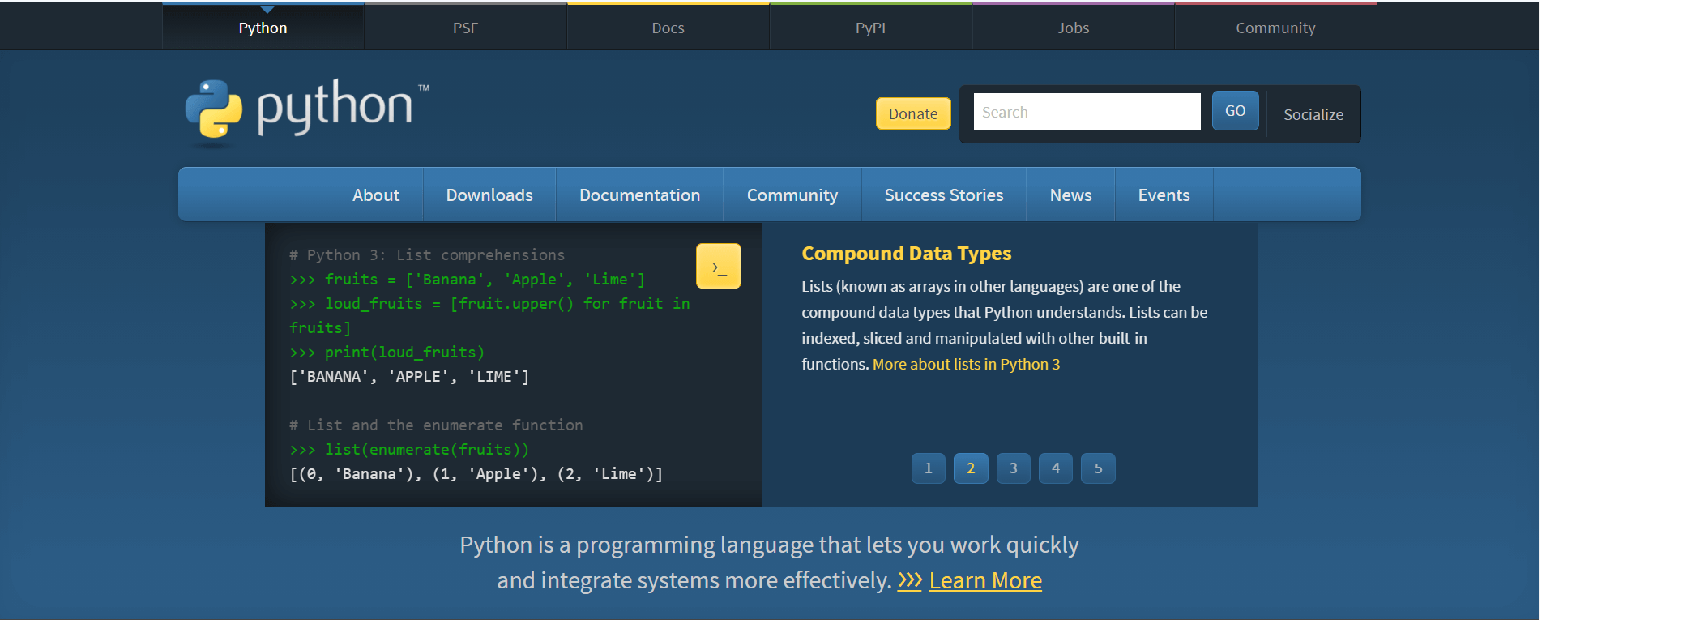Open the PSF top bar tab
This screenshot has width=1687, height=620.
click(x=466, y=28)
